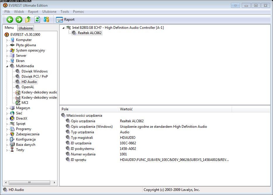Click the Komputer icon in the tree

click(x=12, y=40)
